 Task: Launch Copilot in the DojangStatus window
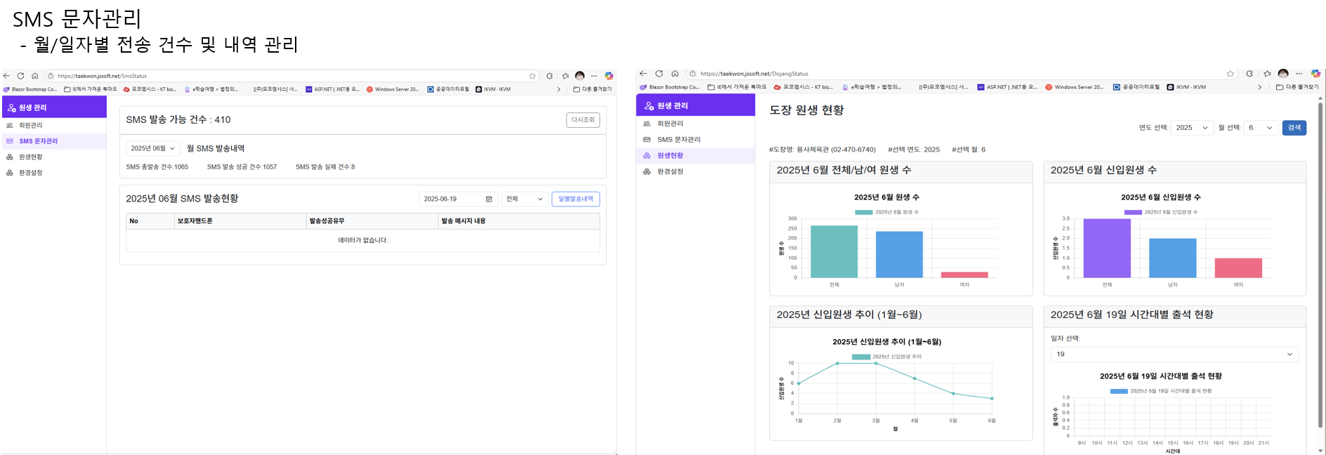(1315, 73)
